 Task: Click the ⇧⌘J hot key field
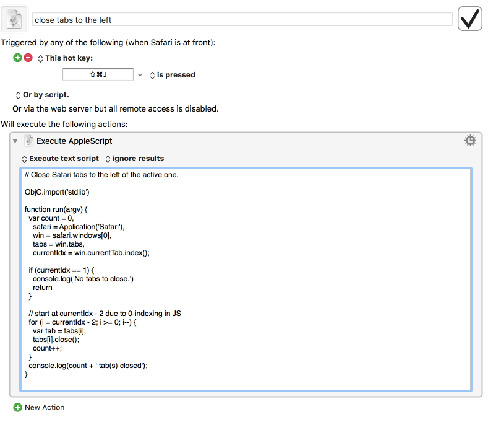(x=98, y=74)
